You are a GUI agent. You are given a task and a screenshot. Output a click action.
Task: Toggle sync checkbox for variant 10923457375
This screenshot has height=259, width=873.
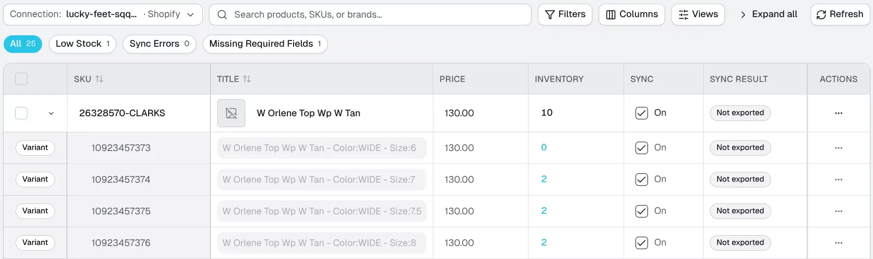[x=642, y=211]
